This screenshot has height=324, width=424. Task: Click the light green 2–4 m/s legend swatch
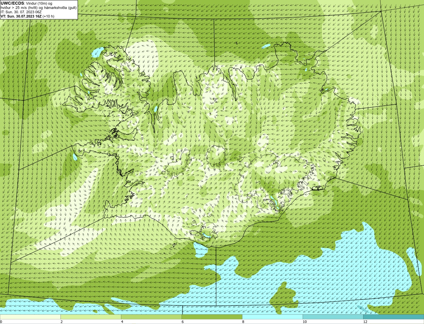tap(91, 317)
